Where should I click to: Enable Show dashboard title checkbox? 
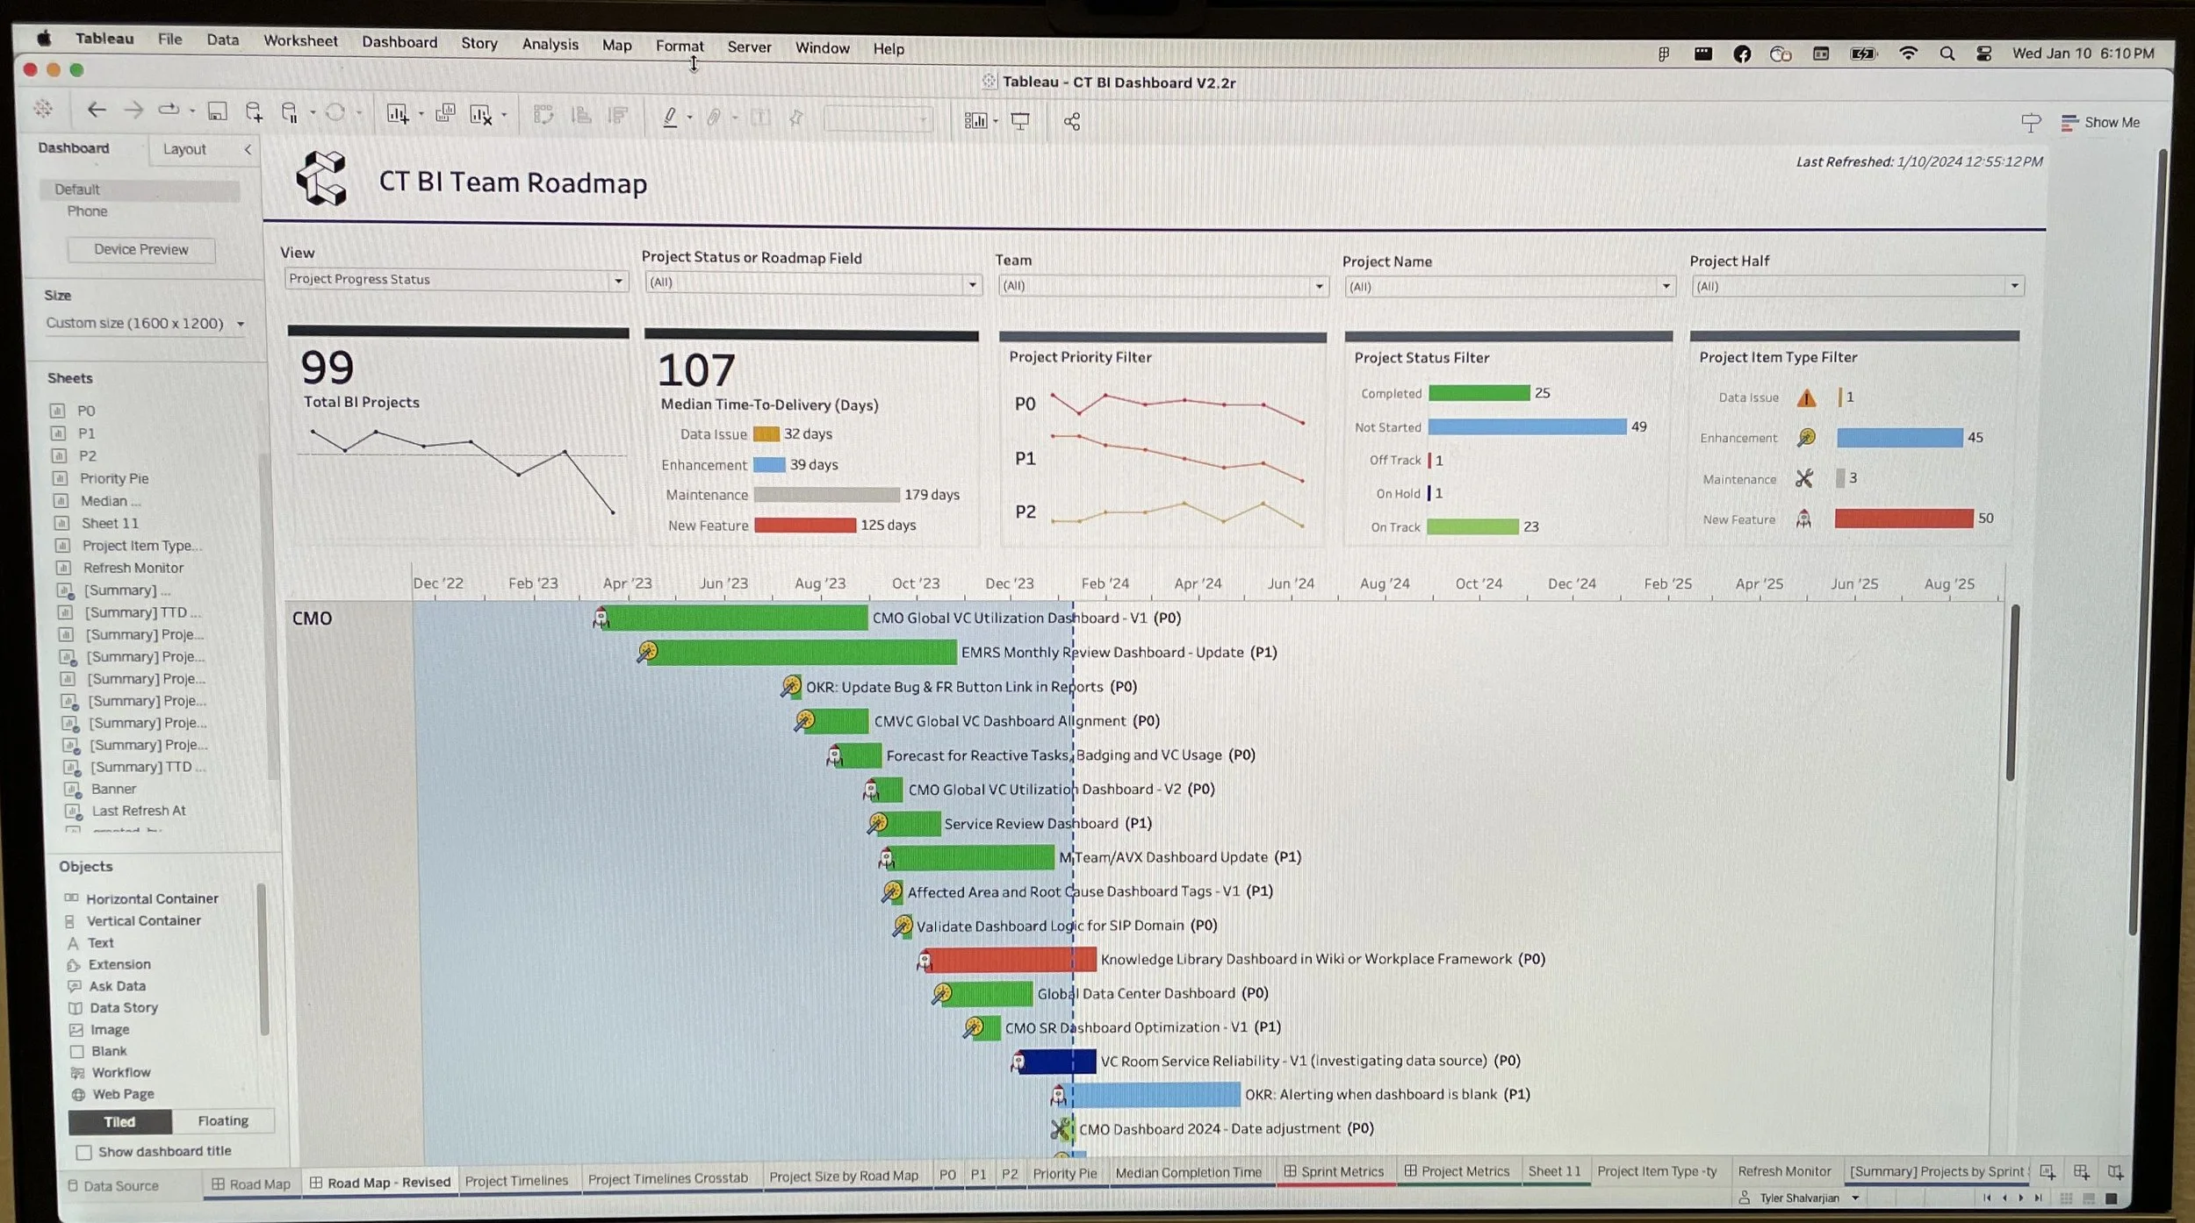[x=84, y=1152]
